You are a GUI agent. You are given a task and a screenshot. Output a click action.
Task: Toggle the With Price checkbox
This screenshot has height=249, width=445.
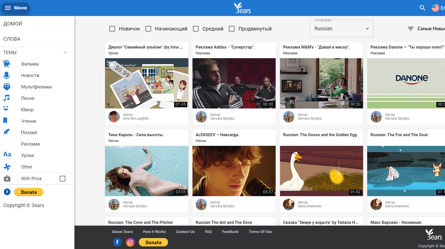(x=63, y=179)
